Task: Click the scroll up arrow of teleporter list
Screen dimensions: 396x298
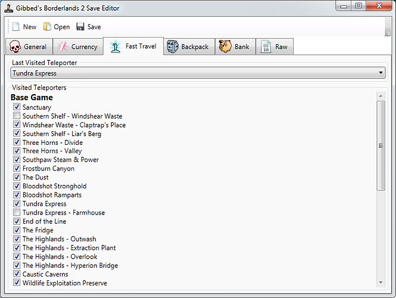Action: pos(381,95)
